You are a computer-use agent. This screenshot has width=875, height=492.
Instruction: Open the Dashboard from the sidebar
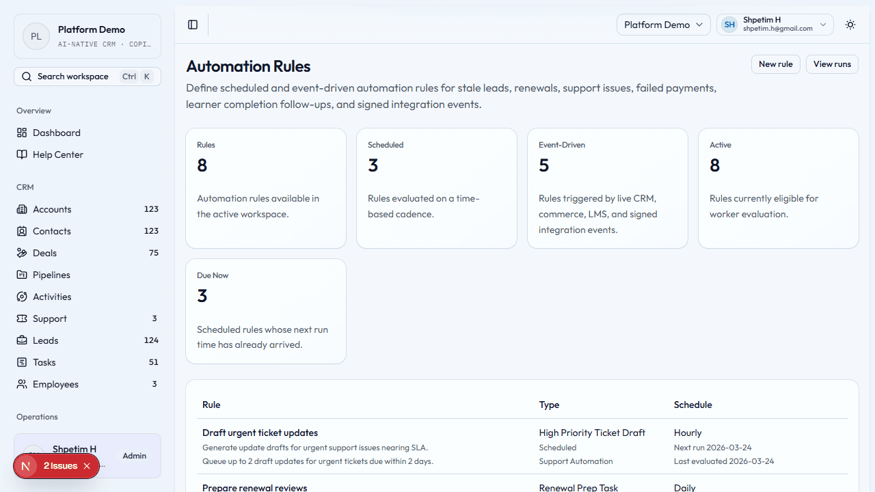(x=56, y=132)
